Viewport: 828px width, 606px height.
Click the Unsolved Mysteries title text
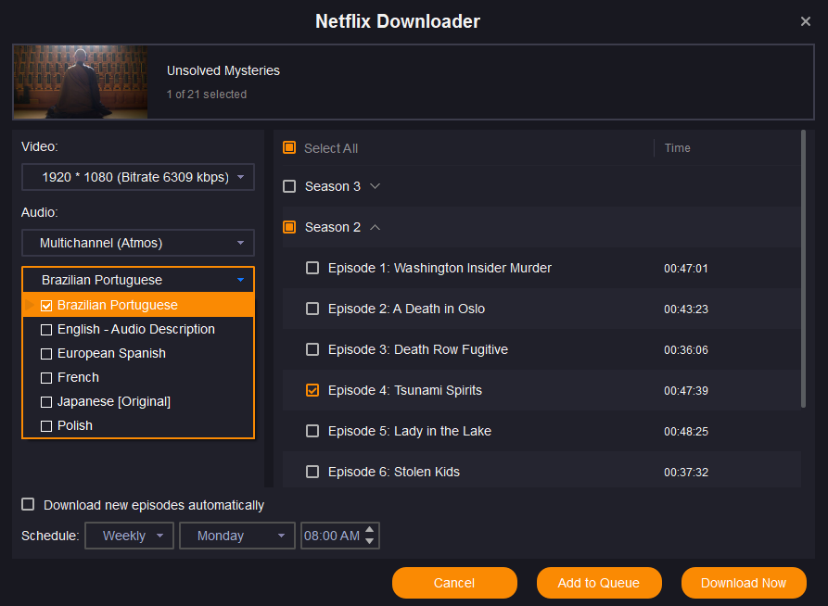(223, 70)
